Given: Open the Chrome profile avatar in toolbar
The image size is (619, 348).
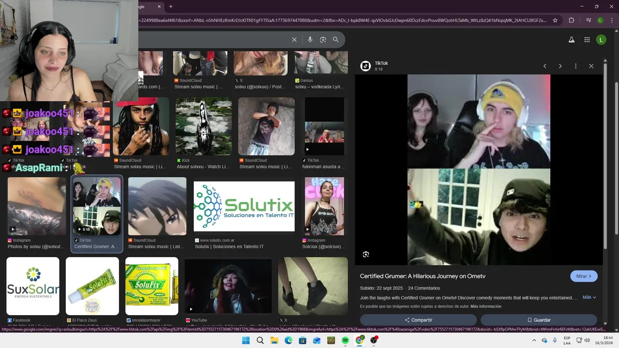Looking at the screenshot, I should [600, 20].
